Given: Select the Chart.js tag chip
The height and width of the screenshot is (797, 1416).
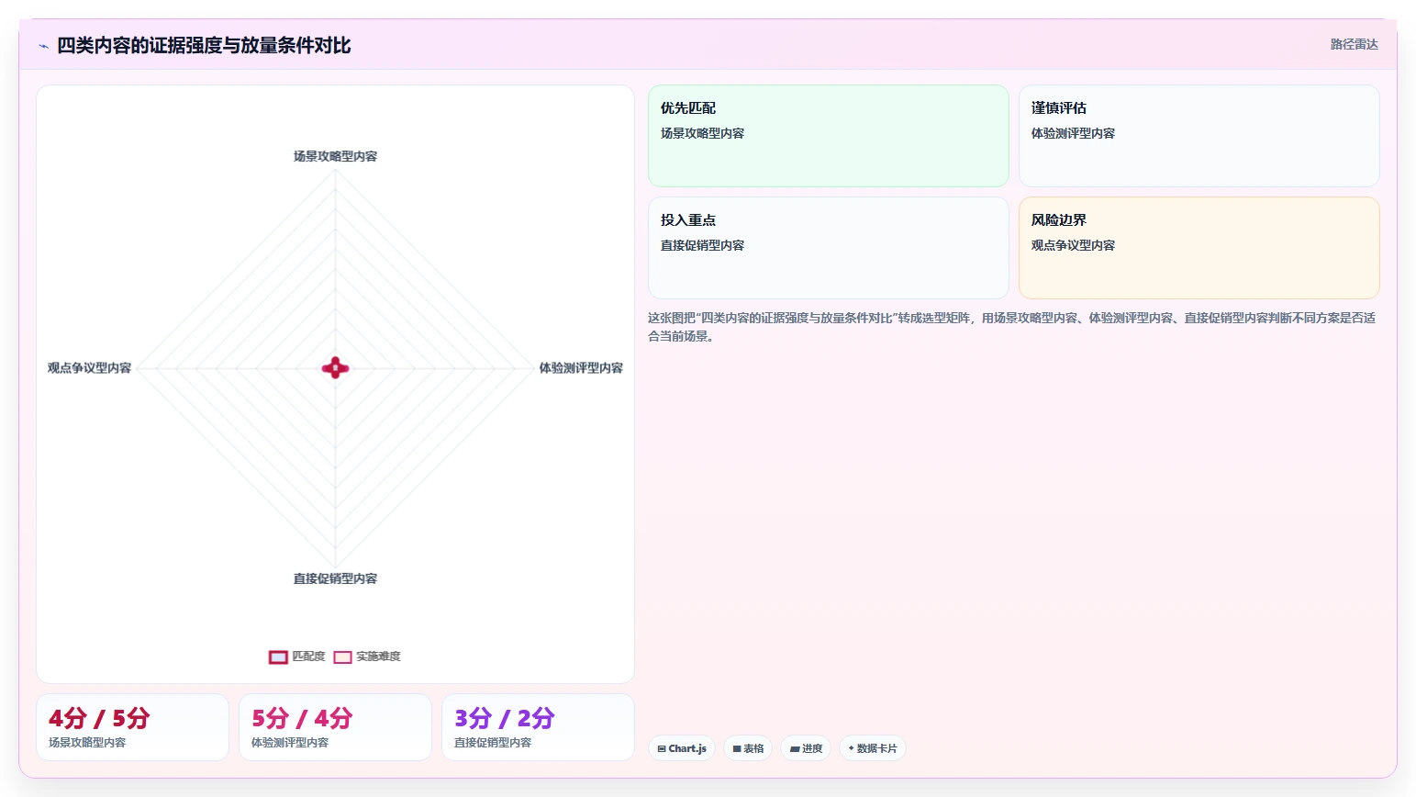Looking at the screenshot, I should click(x=682, y=748).
